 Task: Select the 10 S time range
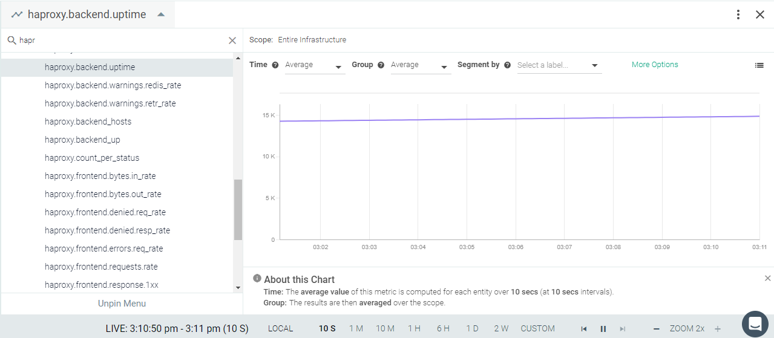pyautogui.click(x=327, y=328)
